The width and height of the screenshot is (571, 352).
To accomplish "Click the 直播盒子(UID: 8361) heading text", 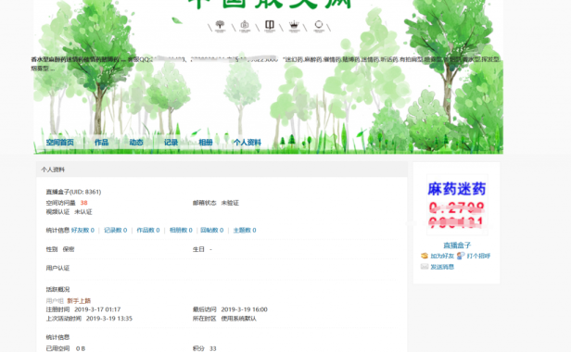I will tap(73, 192).
